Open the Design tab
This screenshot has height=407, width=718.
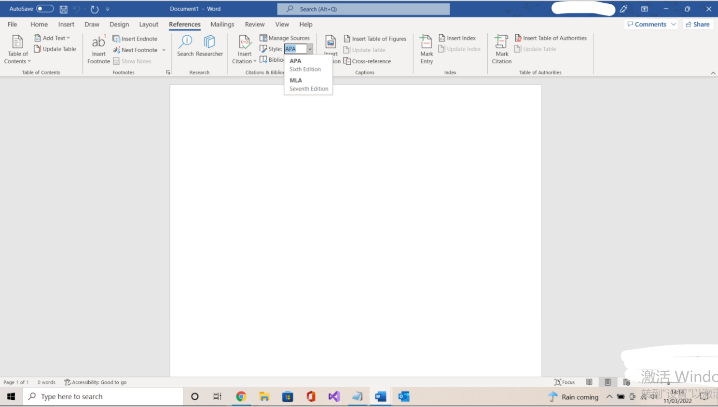(x=119, y=24)
